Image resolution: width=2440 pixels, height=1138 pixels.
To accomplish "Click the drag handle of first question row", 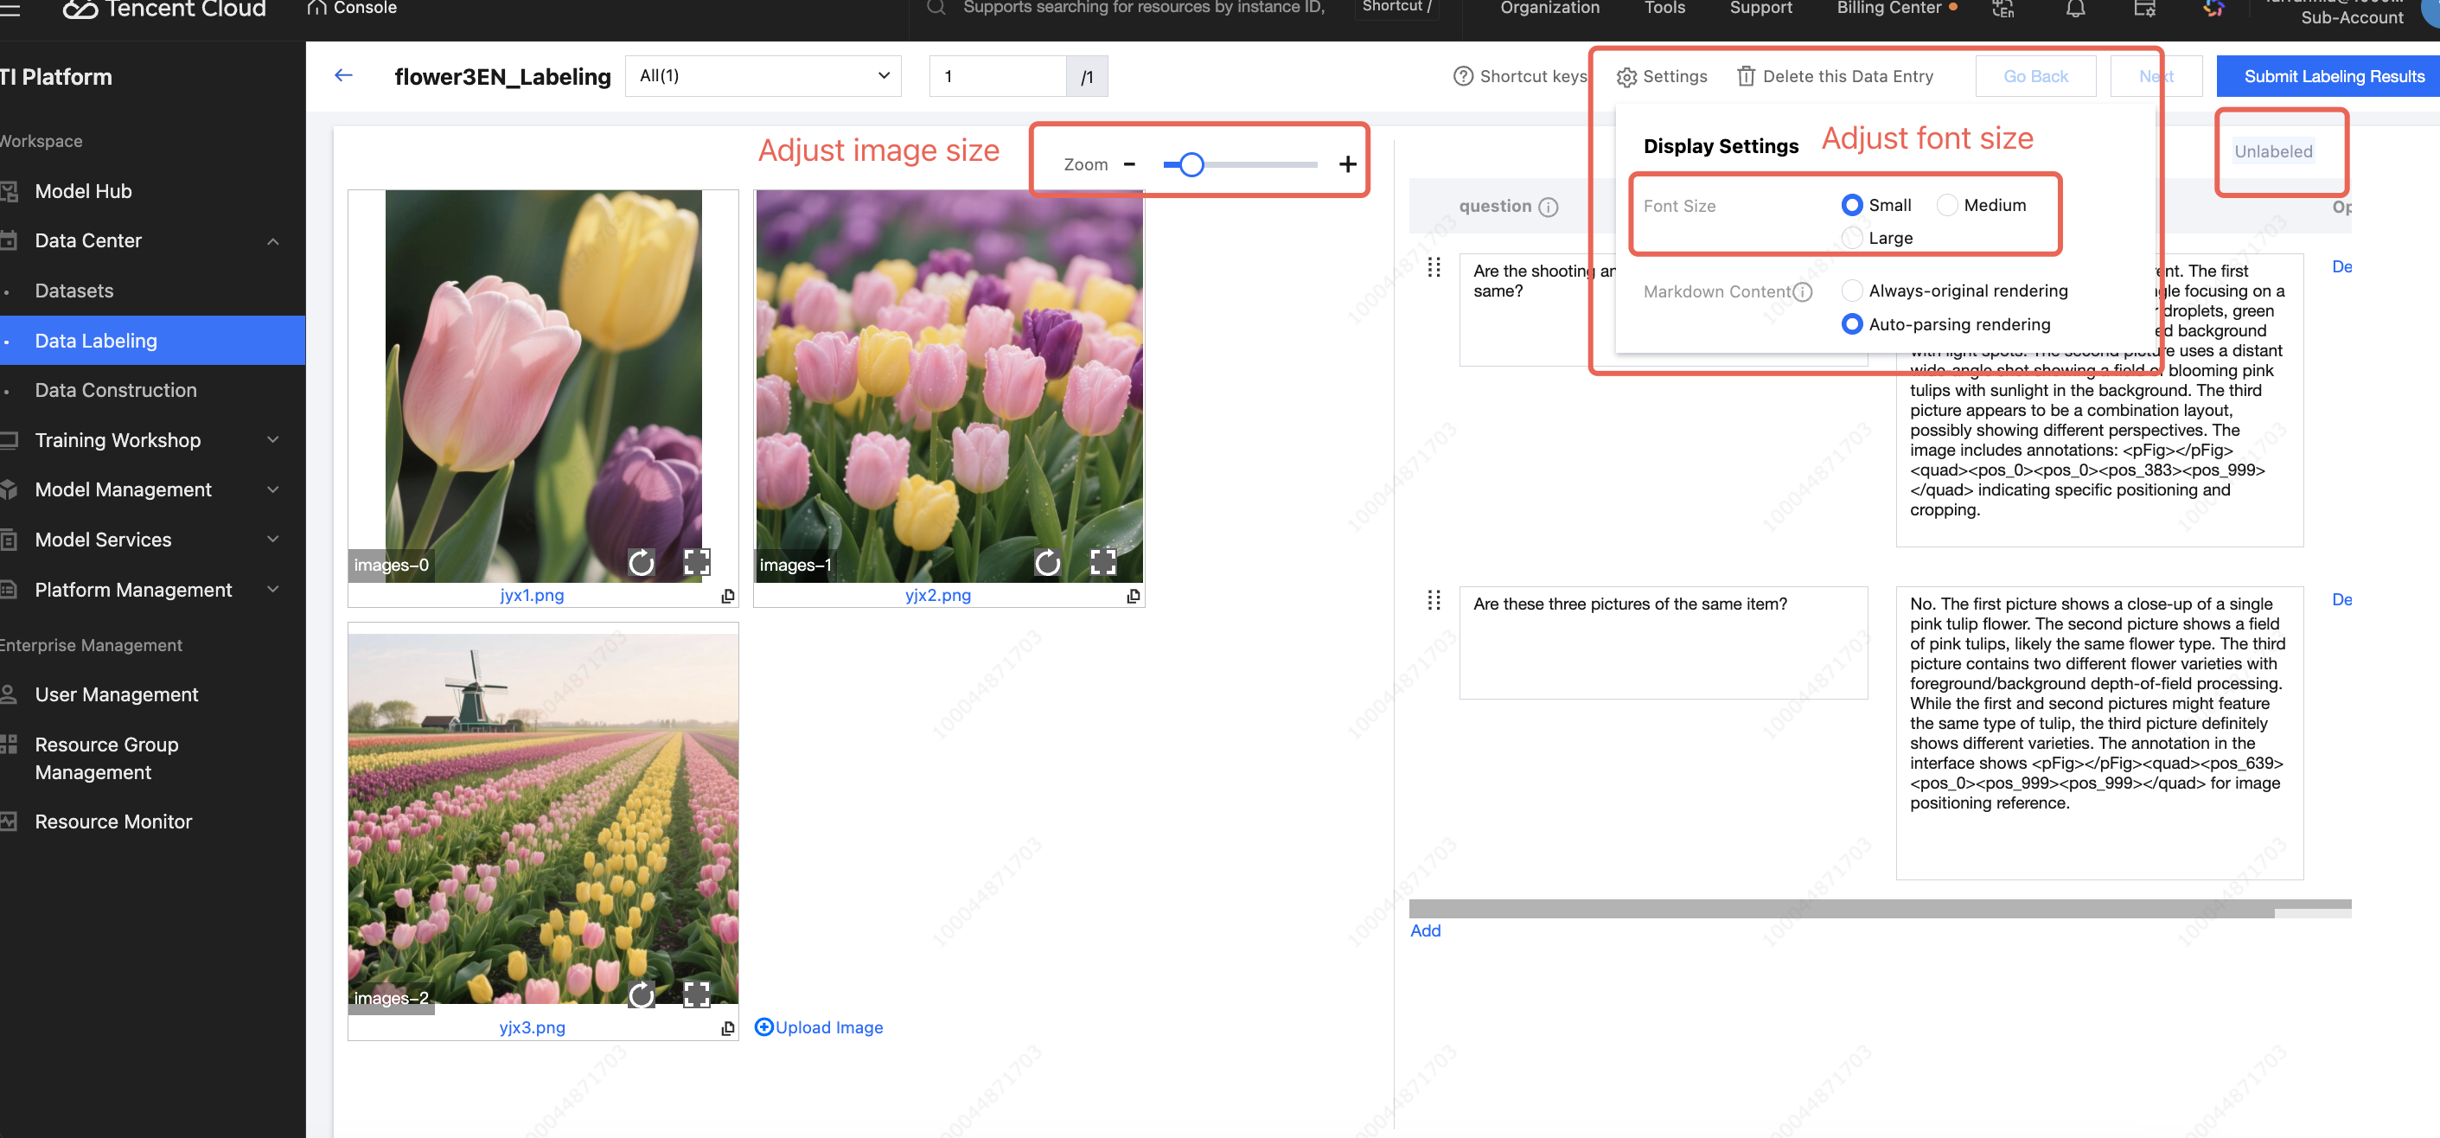I will 1433,268.
